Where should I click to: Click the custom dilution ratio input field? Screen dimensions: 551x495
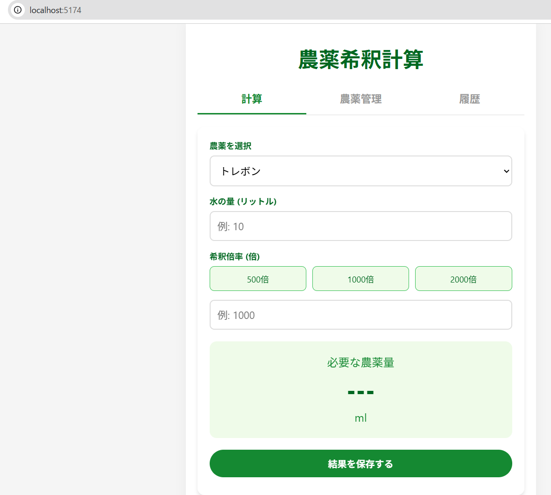click(x=360, y=315)
